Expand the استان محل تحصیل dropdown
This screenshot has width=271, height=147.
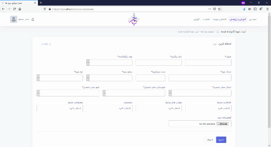(x=170, y=93)
